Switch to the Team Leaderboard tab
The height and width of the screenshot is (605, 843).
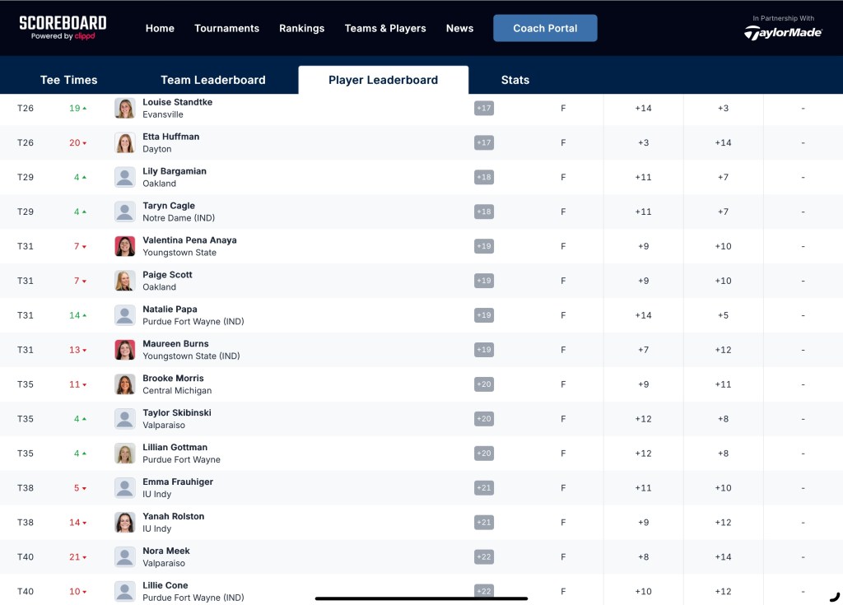[212, 80]
